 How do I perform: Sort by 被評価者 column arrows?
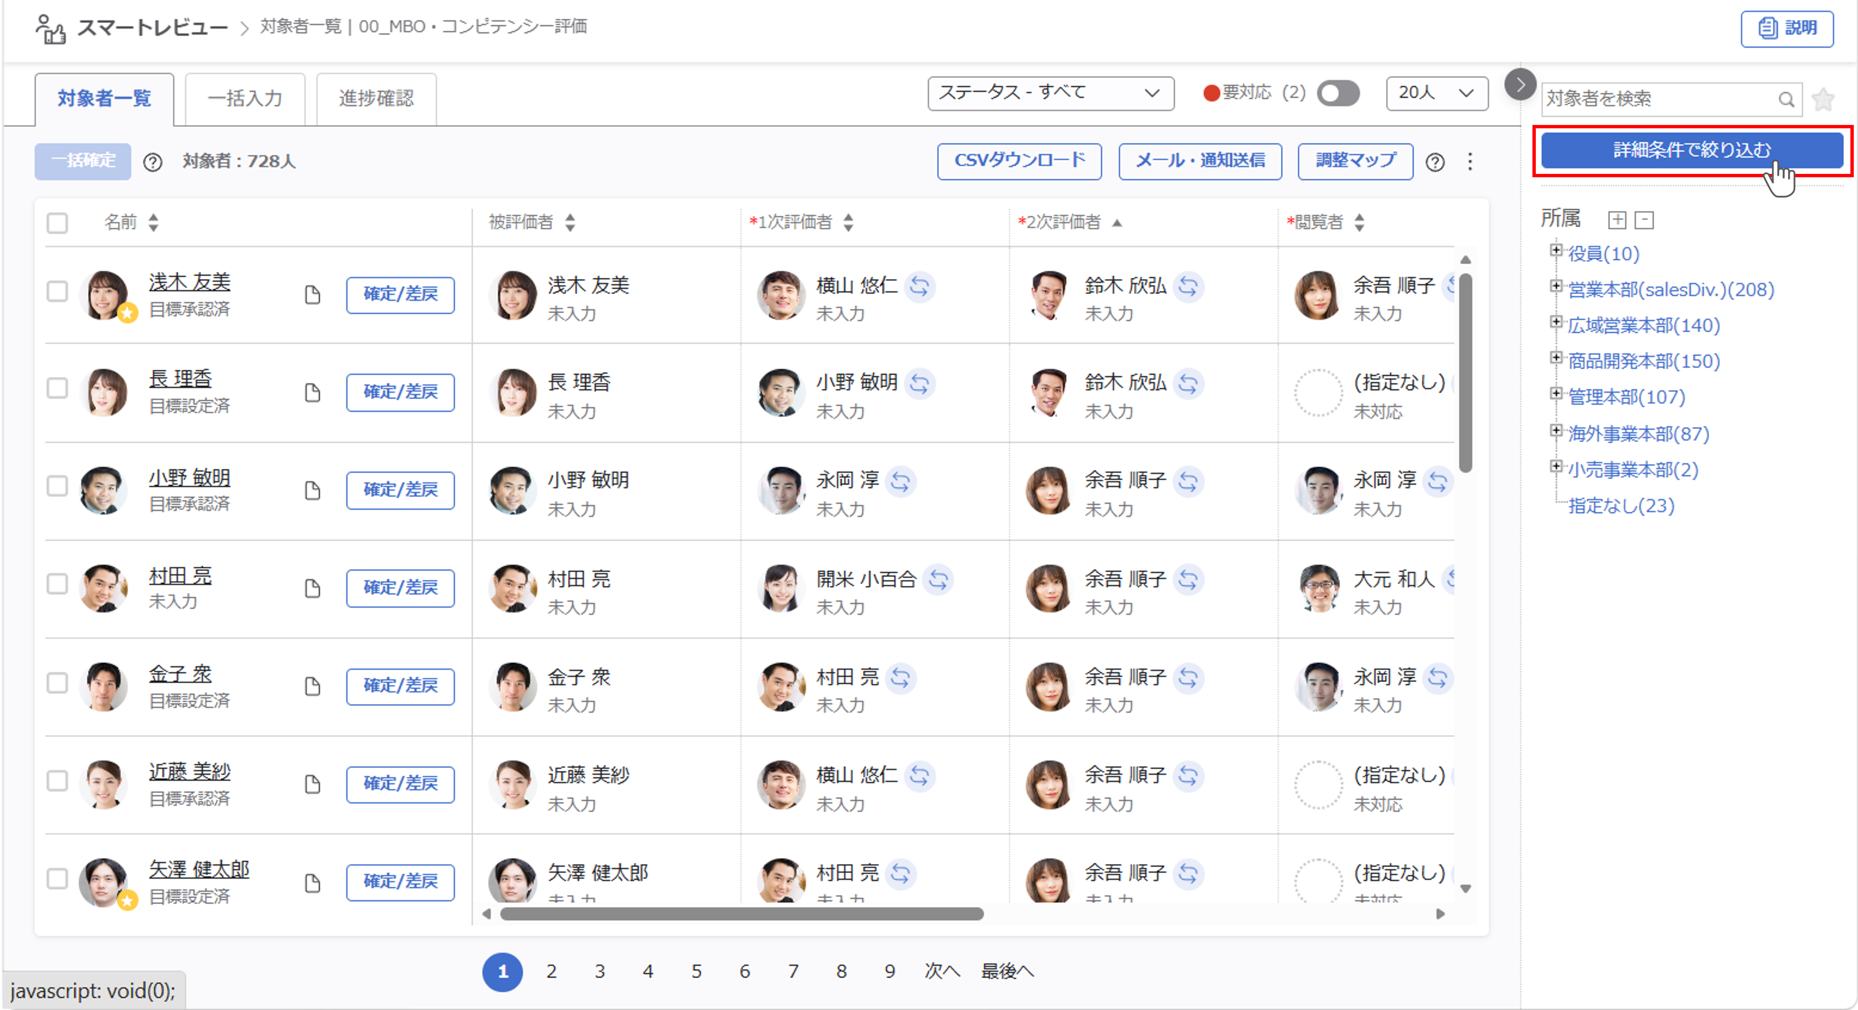570,223
